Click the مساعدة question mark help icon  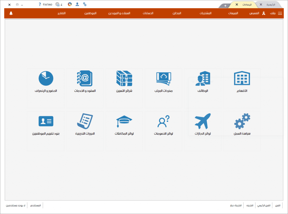pos(40,4)
